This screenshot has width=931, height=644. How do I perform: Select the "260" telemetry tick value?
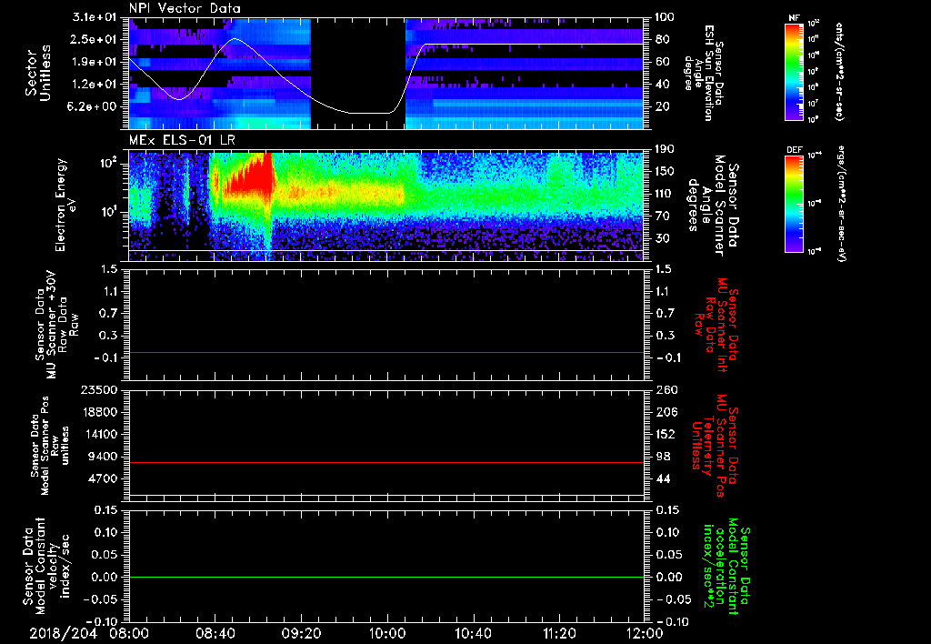(x=666, y=389)
